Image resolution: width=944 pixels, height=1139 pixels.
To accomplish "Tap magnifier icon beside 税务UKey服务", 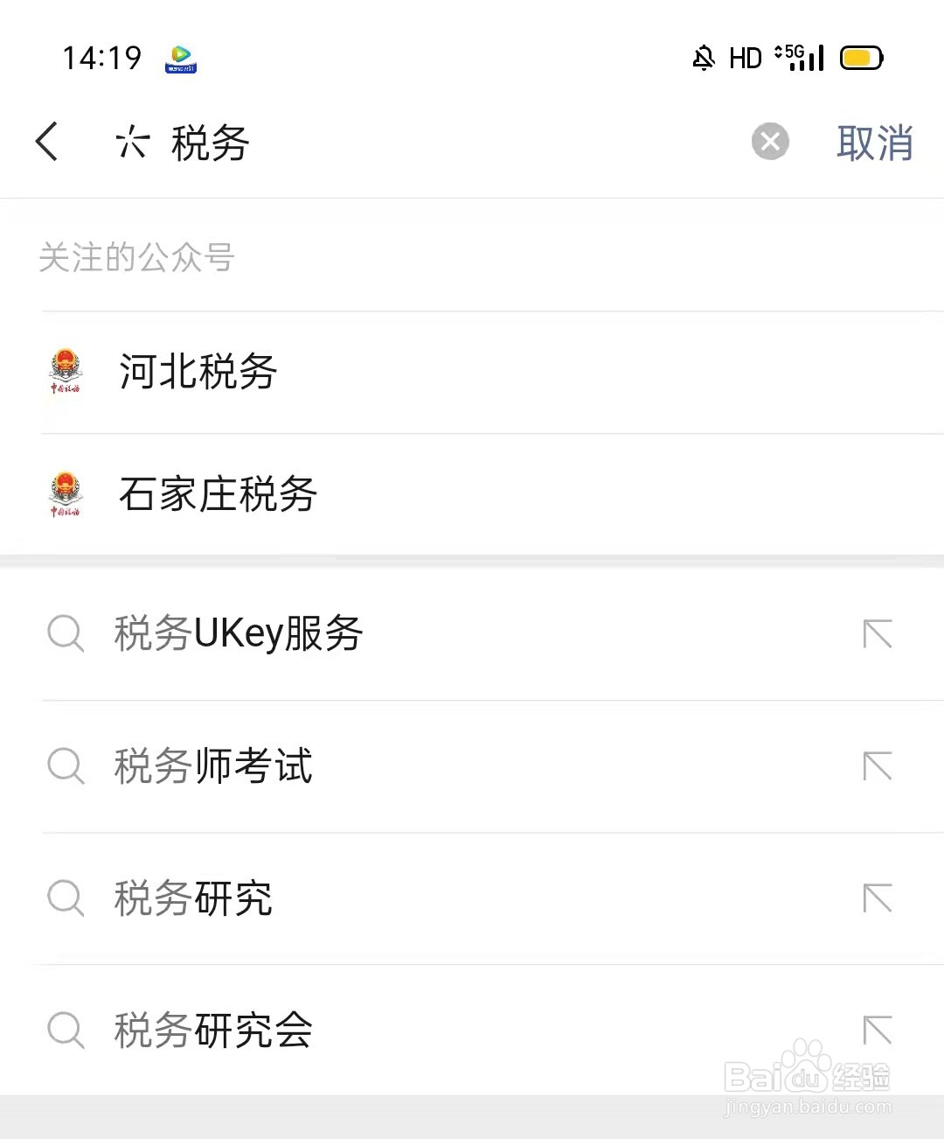I will pyautogui.click(x=66, y=633).
